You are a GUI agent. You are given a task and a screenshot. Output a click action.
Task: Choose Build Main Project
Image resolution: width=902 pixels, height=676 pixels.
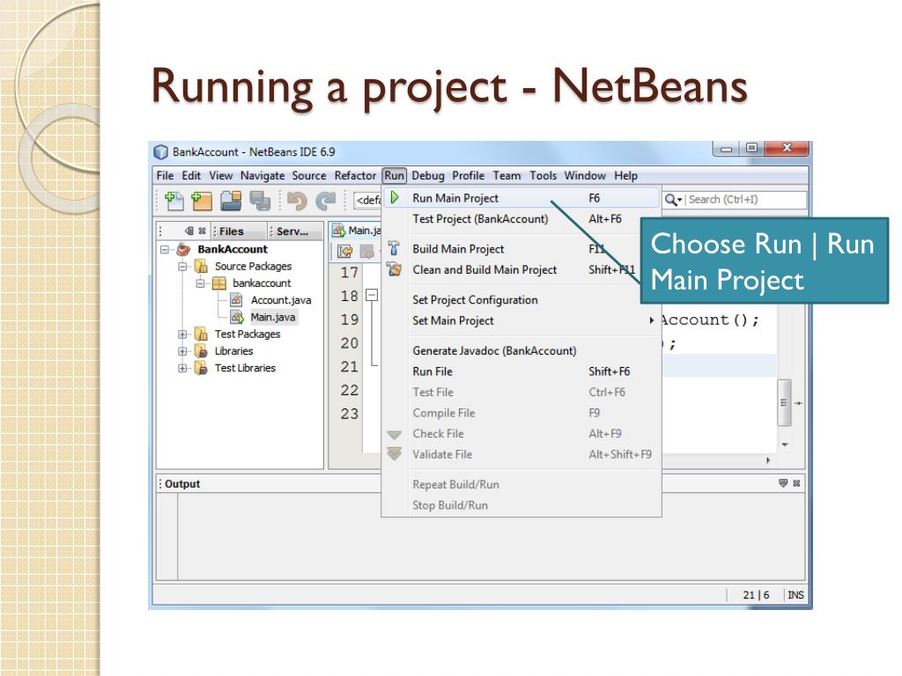pyautogui.click(x=521, y=249)
